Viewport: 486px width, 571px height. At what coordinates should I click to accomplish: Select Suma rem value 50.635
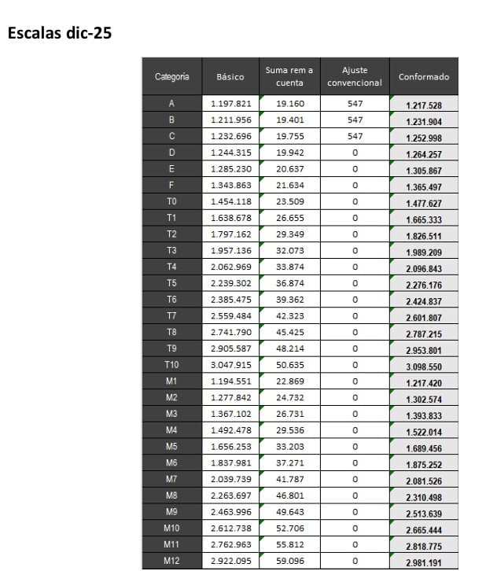(x=289, y=365)
